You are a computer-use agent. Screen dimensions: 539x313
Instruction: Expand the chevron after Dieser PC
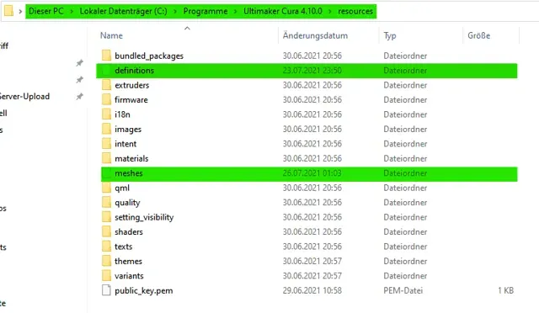(72, 11)
